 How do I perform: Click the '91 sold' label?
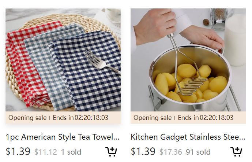point(198,152)
